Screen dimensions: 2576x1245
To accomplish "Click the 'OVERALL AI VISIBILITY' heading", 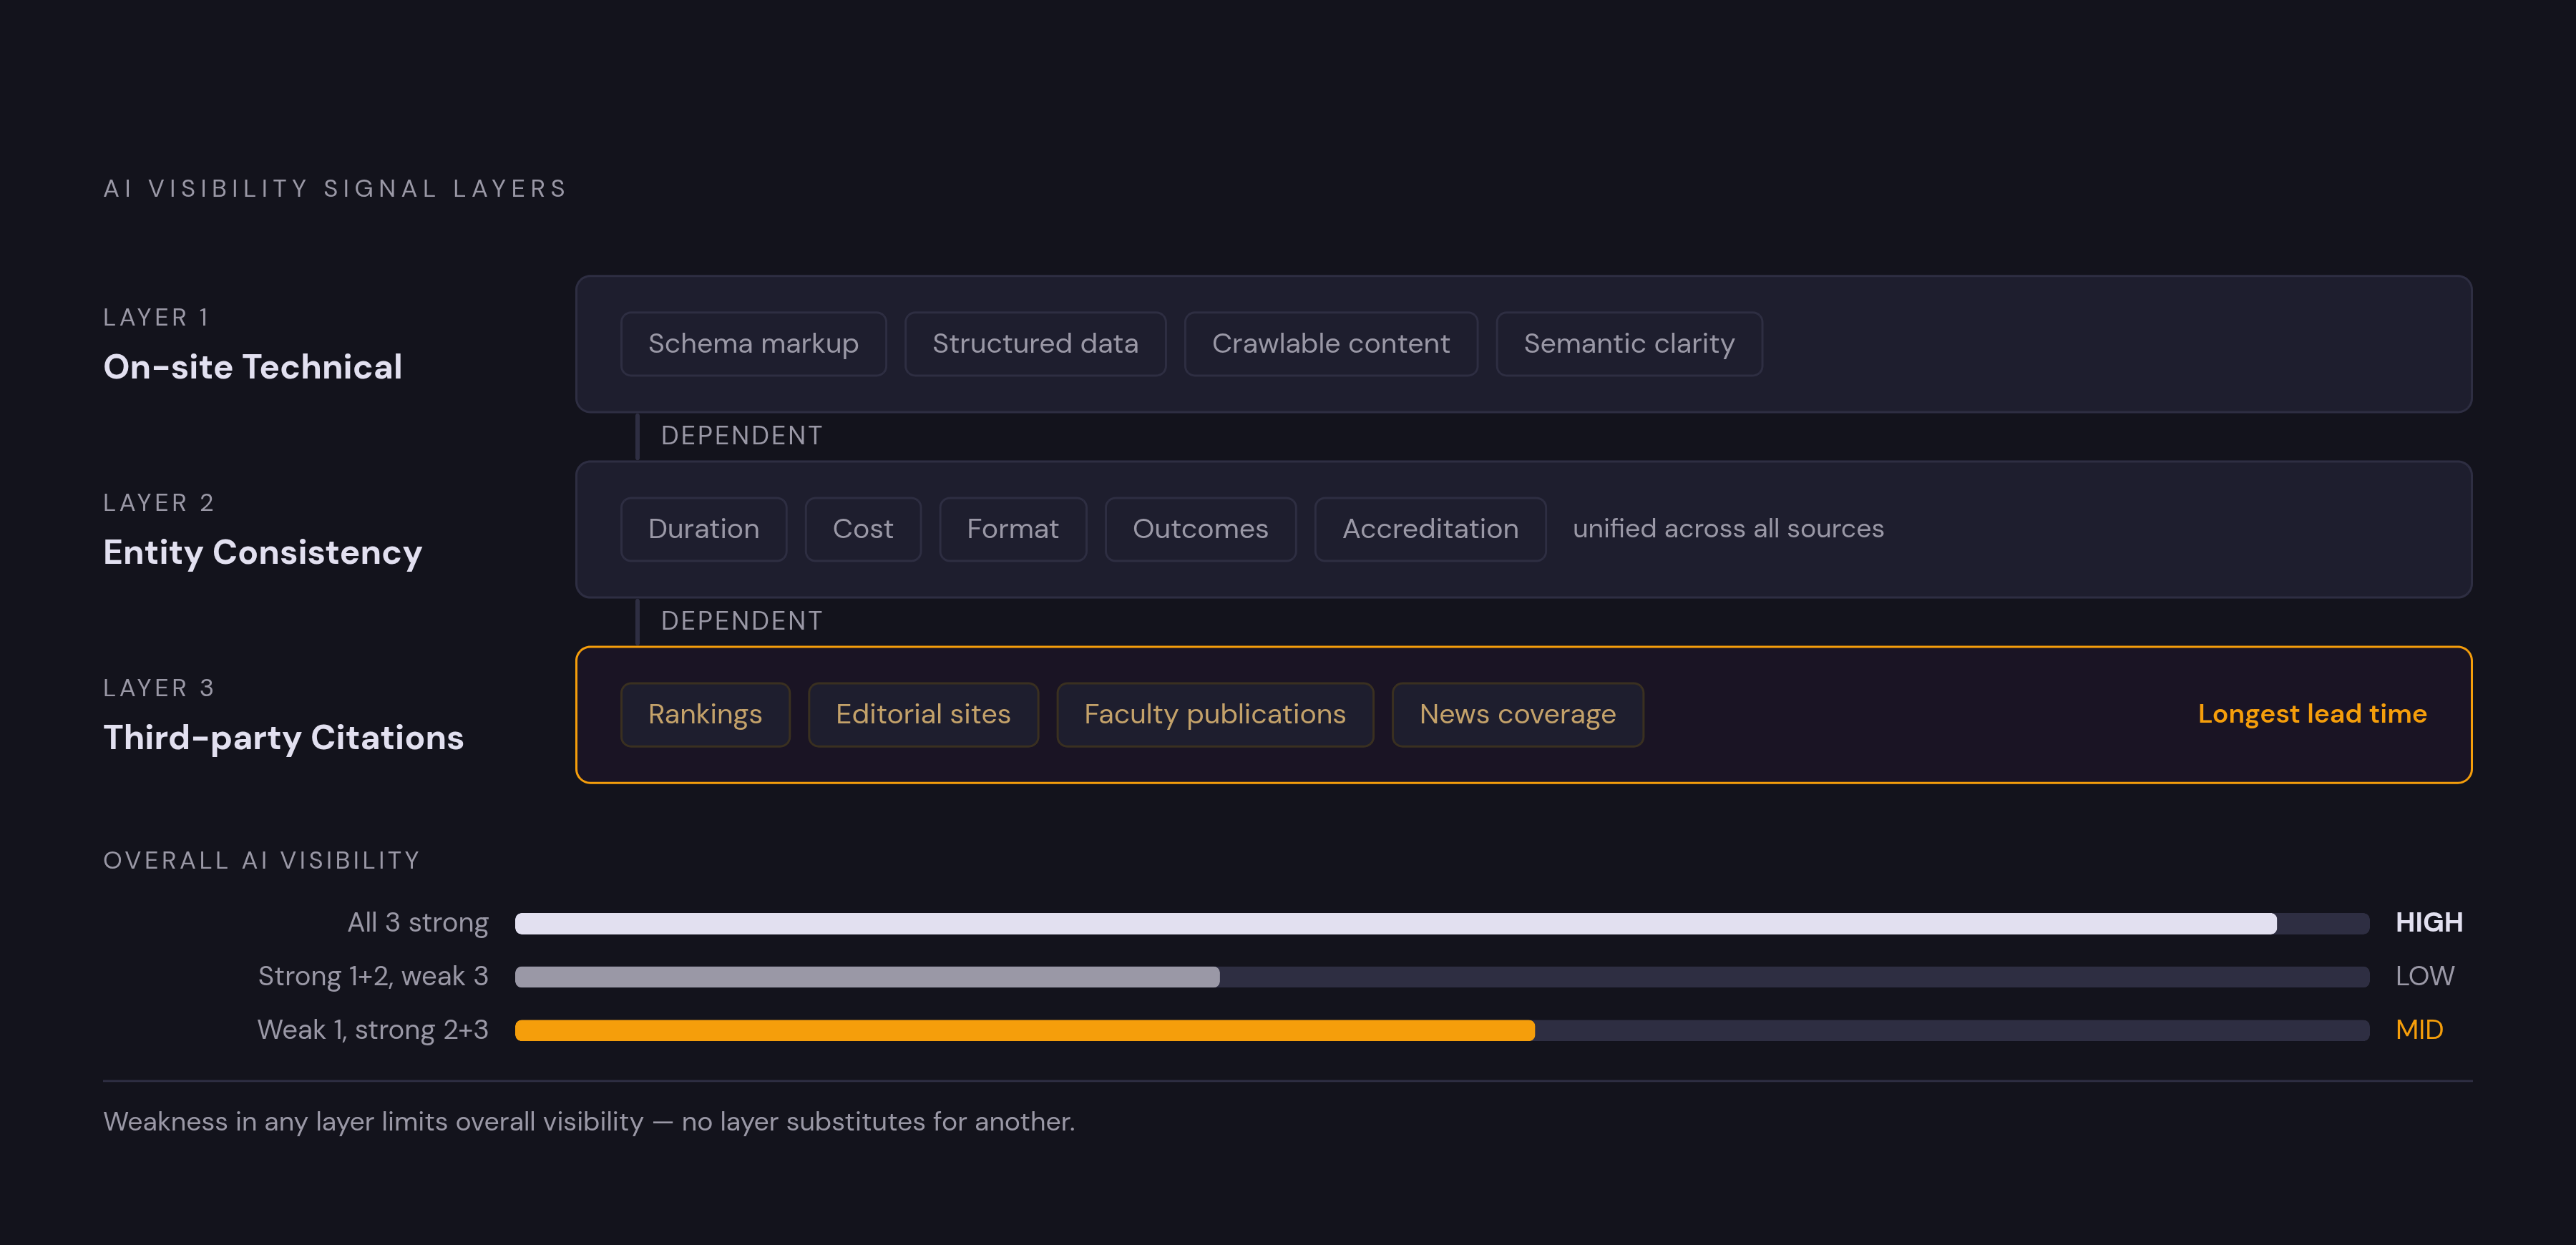I will (x=262, y=861).
